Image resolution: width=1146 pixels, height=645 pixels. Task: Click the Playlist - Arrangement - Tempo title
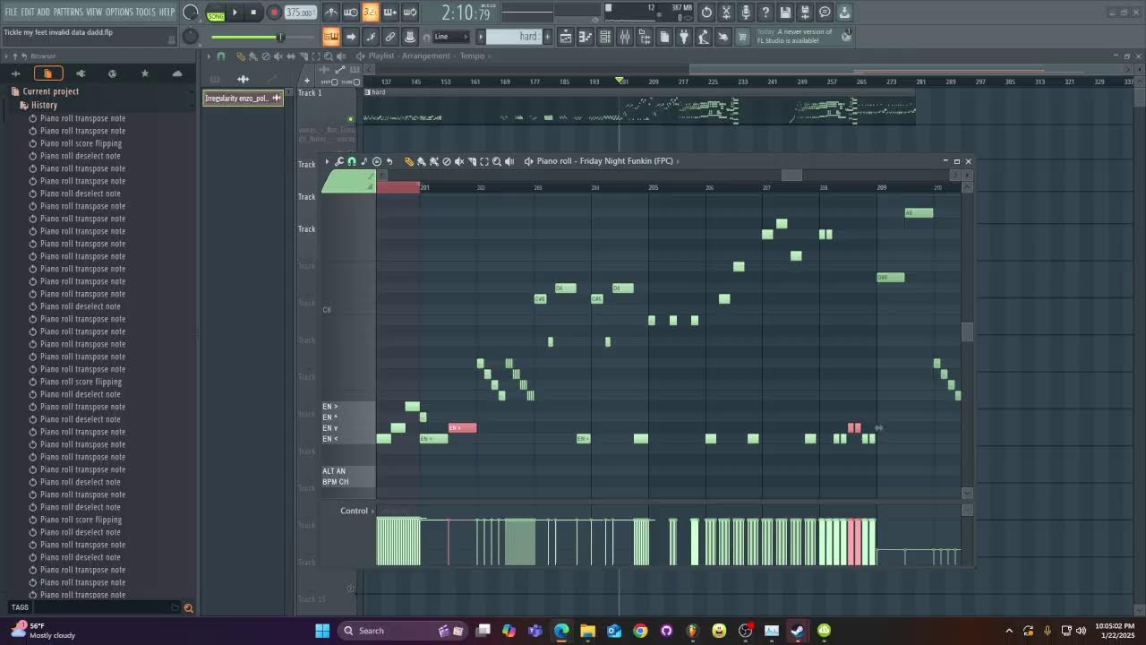tap(426, 56)
